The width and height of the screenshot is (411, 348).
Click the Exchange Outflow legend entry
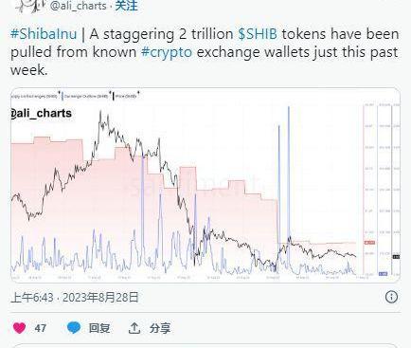pyautogui.click(x=86, y=96)
